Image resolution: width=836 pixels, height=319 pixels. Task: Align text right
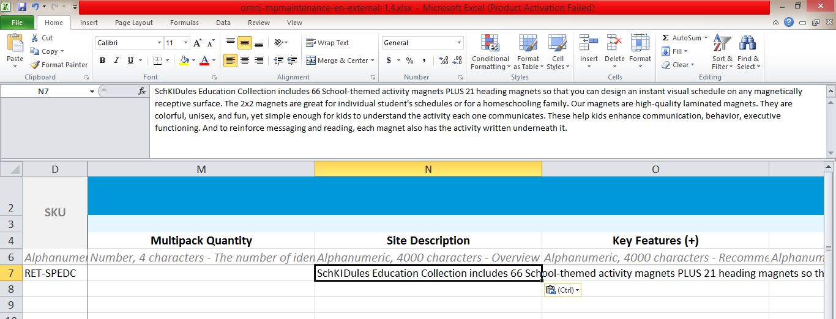click(x=259, y=61)
